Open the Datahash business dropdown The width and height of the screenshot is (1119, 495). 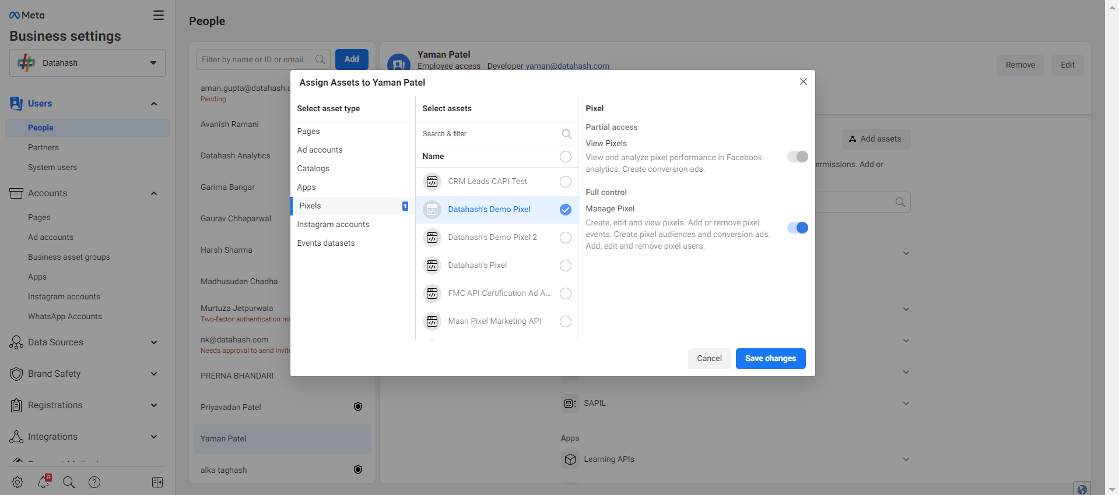click(x=87, y=63)
